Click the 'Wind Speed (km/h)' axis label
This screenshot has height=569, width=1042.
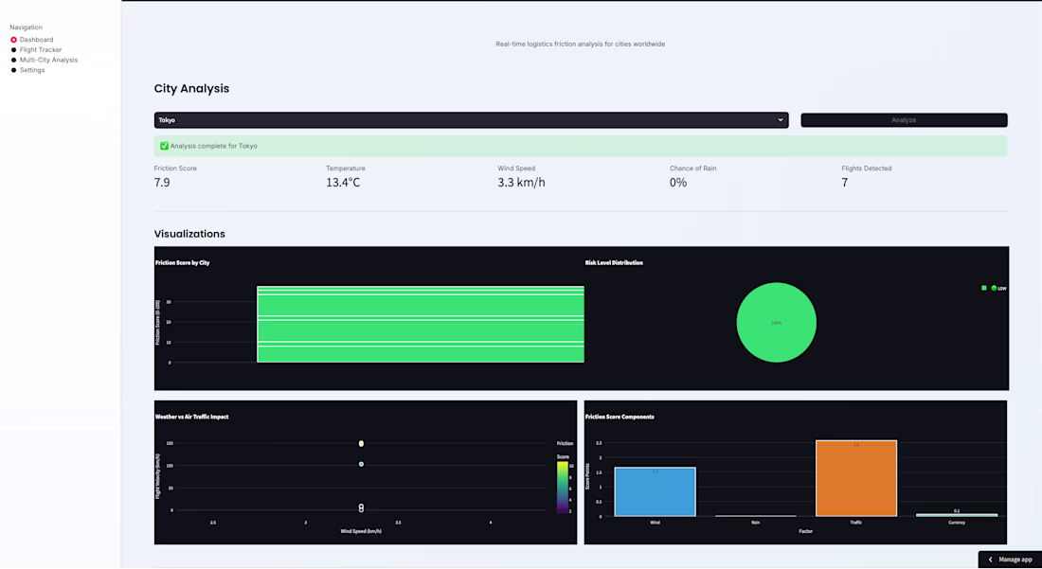360,531
